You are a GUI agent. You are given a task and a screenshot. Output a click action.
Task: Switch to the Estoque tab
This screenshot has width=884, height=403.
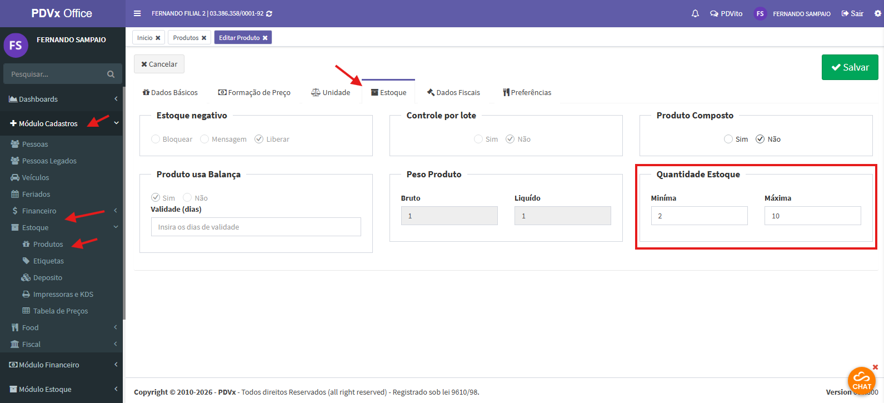coord(388,92)
